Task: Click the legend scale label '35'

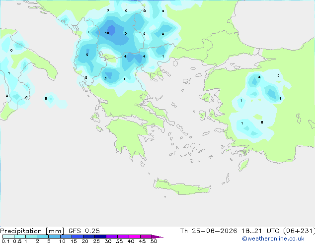Action: (x=119, y=241)
